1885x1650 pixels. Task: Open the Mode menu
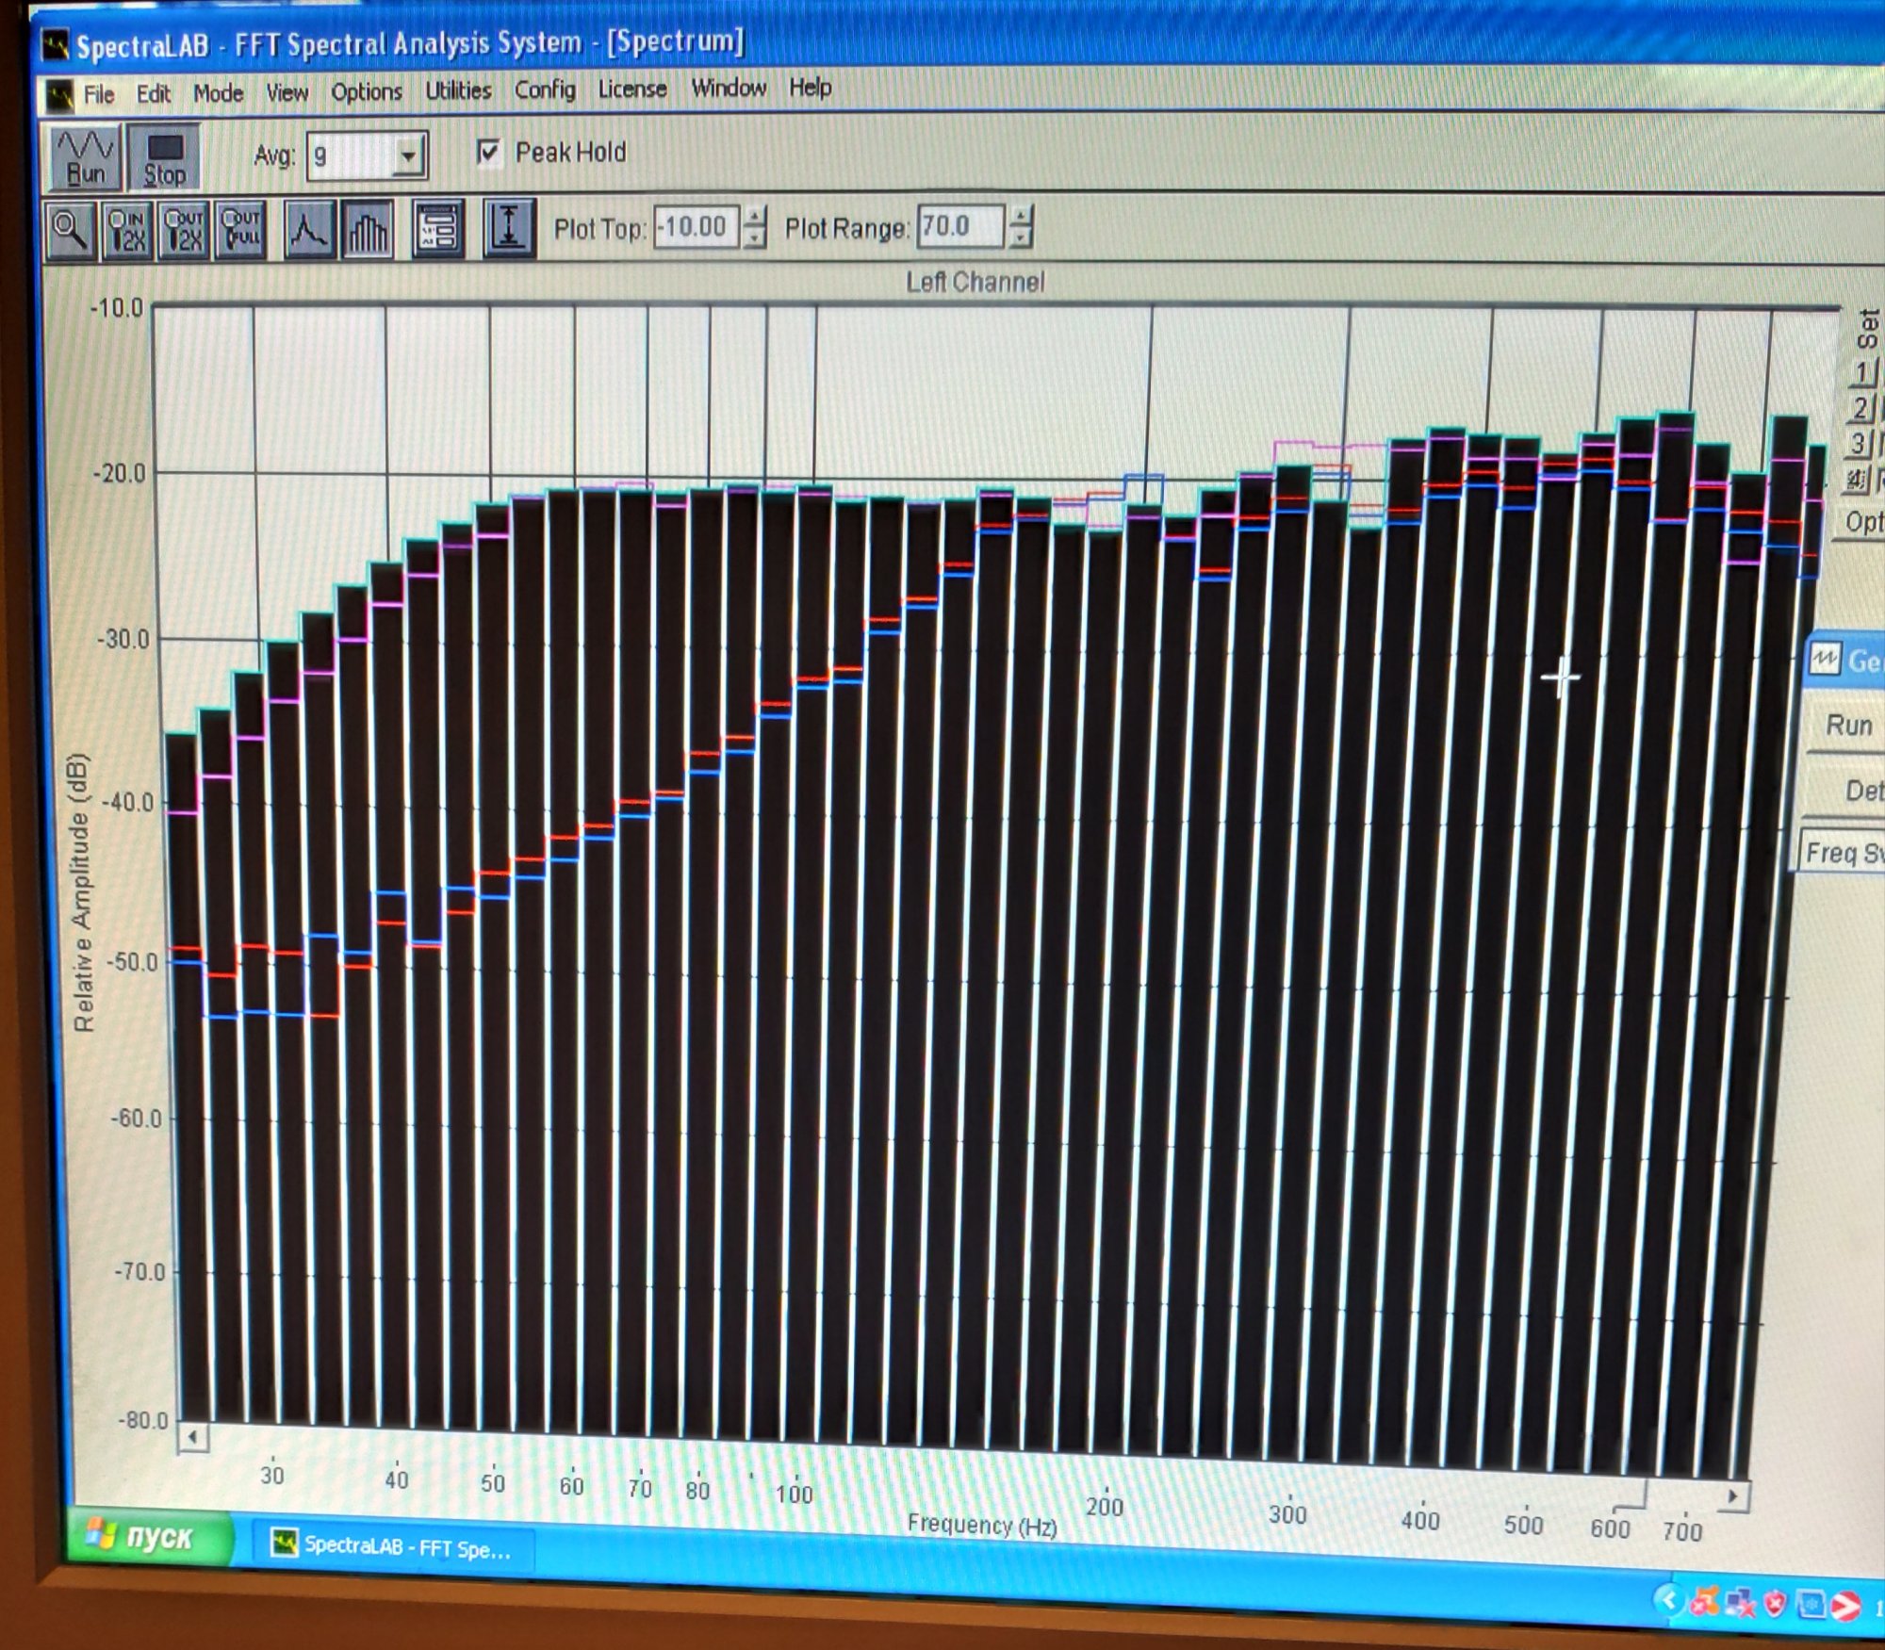click(x=219, y=93)
